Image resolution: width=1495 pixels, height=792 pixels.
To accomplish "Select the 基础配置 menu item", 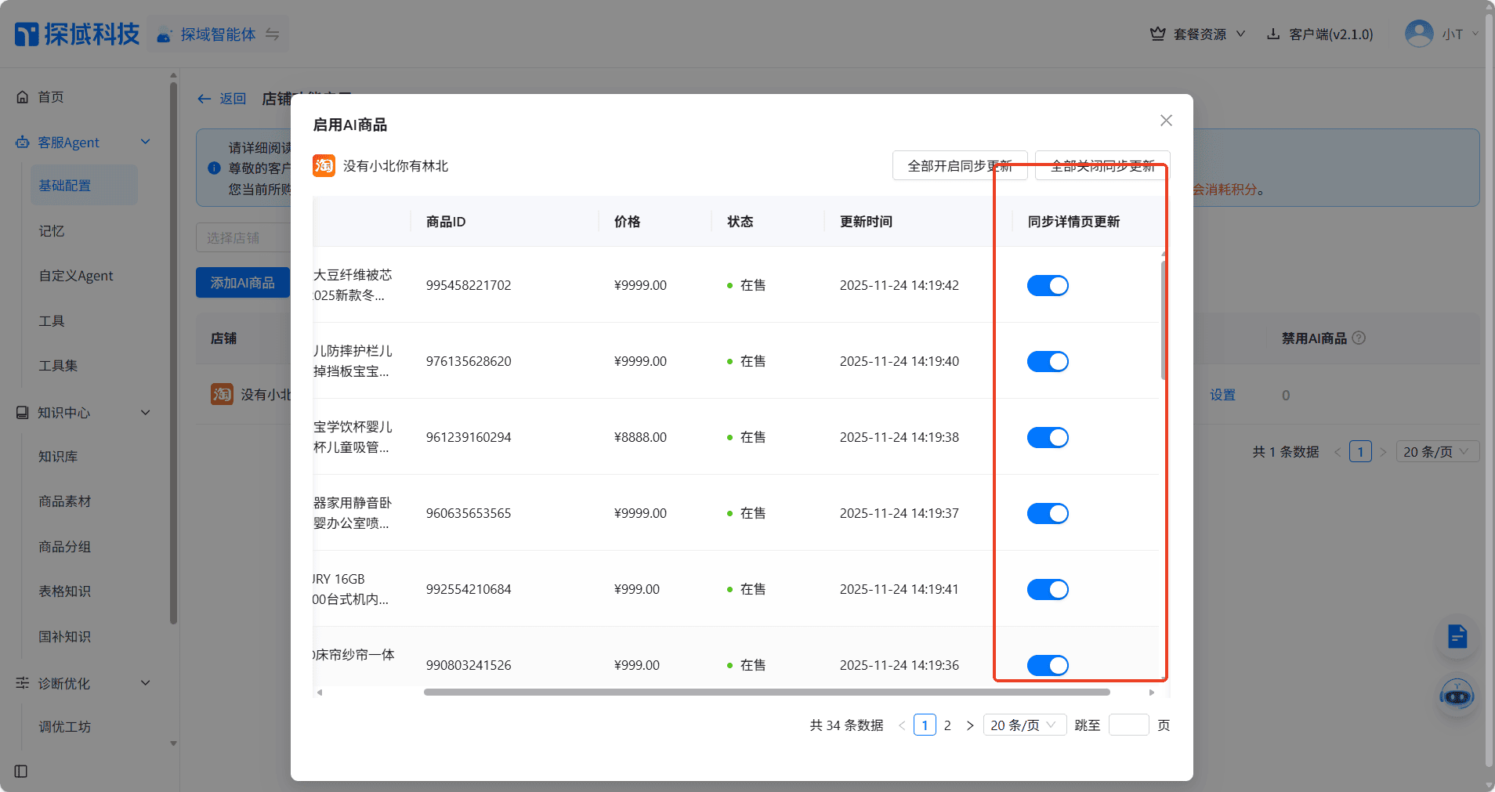I will [x=65, y=185].
